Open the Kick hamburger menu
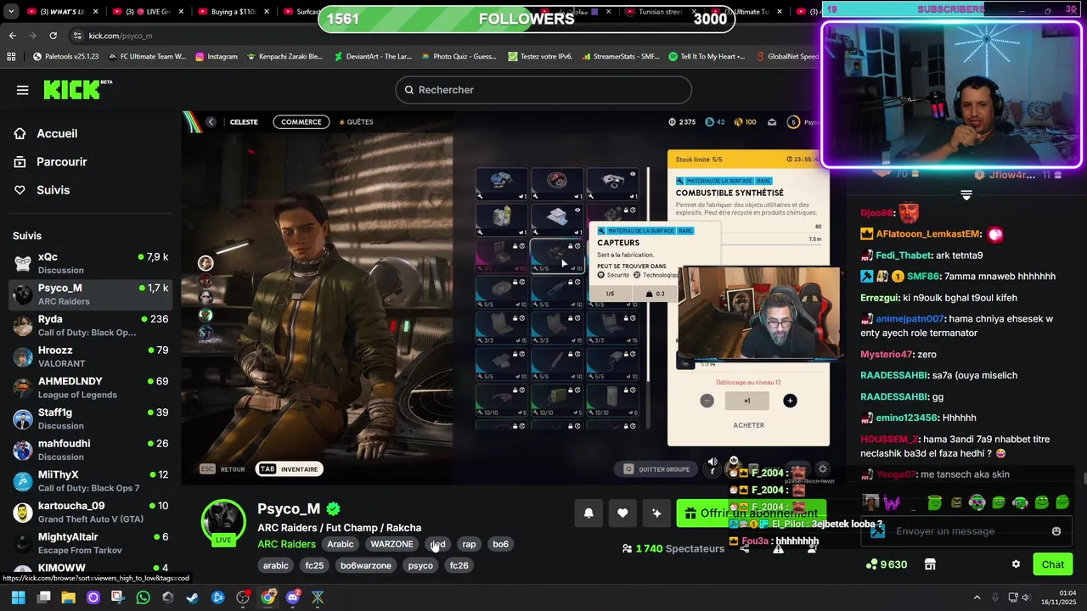Viewport: 1087px width, 611px height. [22, 90]
